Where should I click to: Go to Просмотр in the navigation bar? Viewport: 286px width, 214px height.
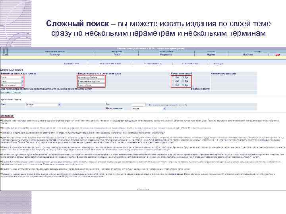point(55,55)
